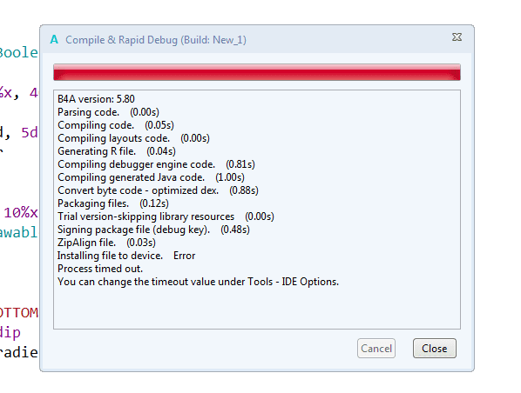Select 'Trial version-skipping library resources' line
The image size is (521, 393).
pyautogui.click(x=166, y=216)
